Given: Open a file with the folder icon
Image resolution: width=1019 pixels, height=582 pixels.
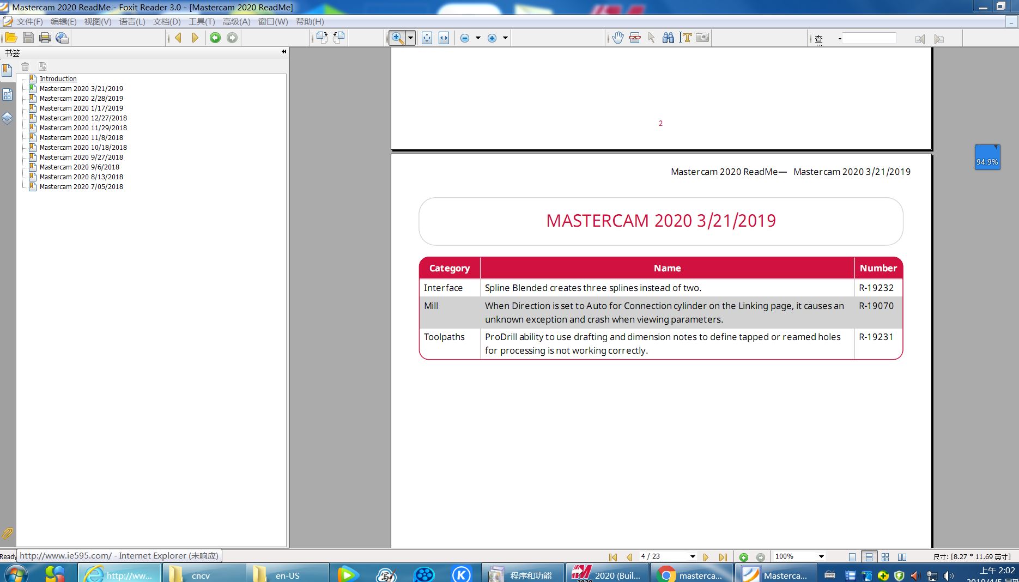Looking at the screenshot, I should (x=11, y=38).
